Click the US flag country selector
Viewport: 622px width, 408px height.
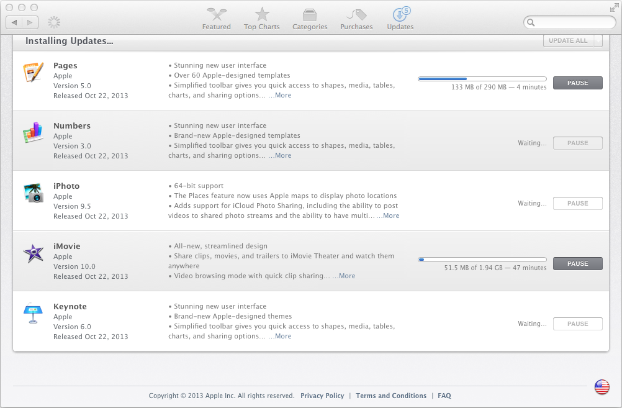[602, 386]
